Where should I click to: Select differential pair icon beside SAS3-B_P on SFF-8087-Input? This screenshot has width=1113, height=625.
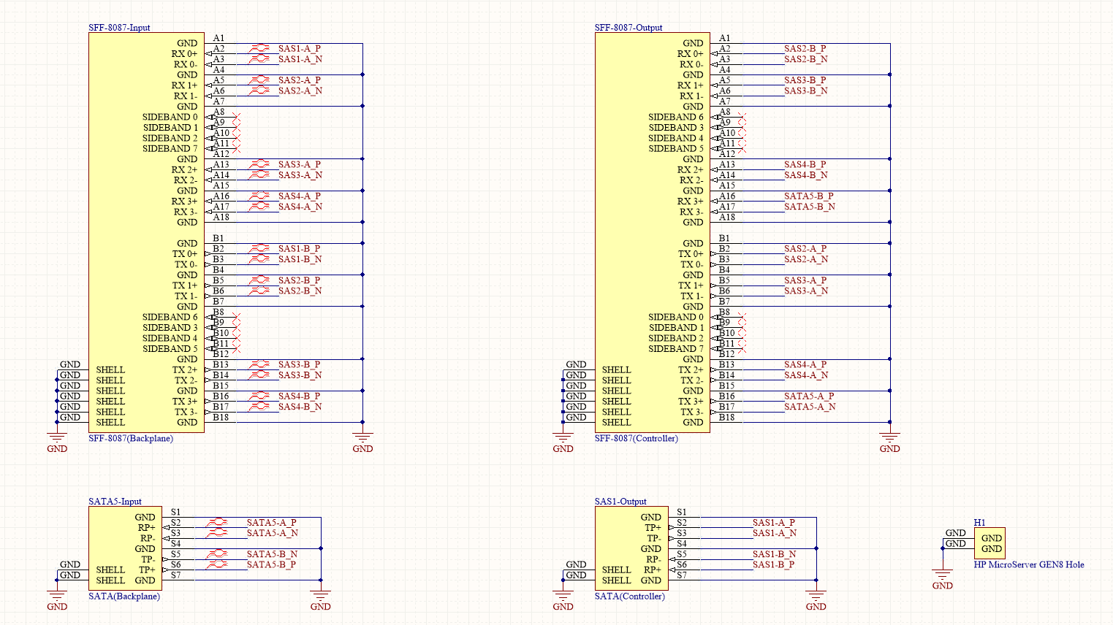[x=259, y=364]
